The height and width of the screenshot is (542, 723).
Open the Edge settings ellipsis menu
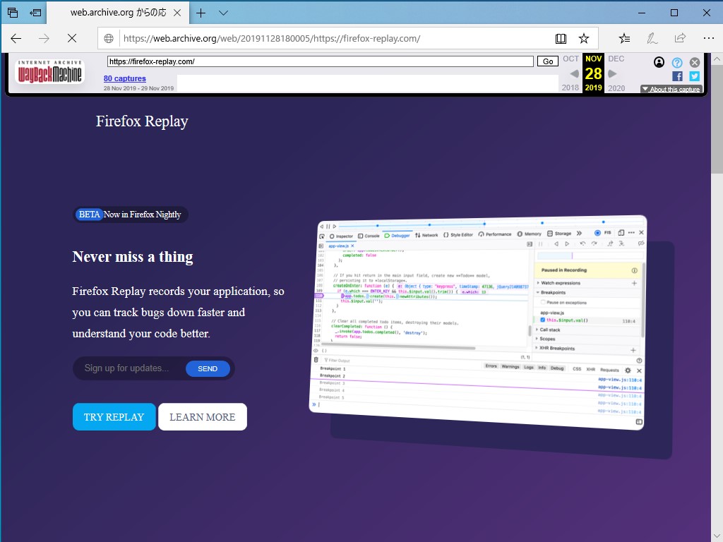709,38
